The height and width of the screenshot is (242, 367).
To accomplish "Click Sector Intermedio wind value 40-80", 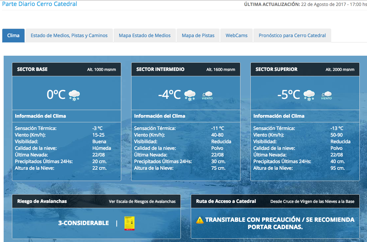I will click(x=217, y=135).
